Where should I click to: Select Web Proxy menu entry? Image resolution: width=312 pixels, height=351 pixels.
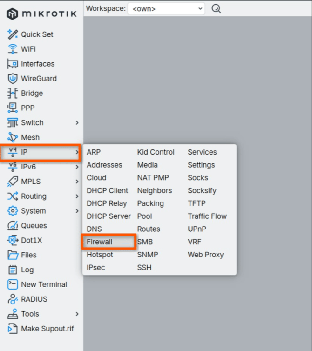pos(205,255)
